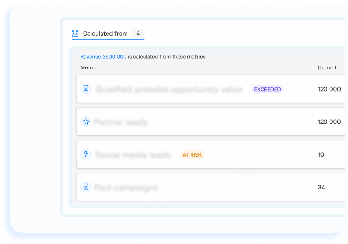The image size is (348, 244).
Task: Click the 120 000 value in the EXCEEDED row
Action: click(x=330, y=89)
